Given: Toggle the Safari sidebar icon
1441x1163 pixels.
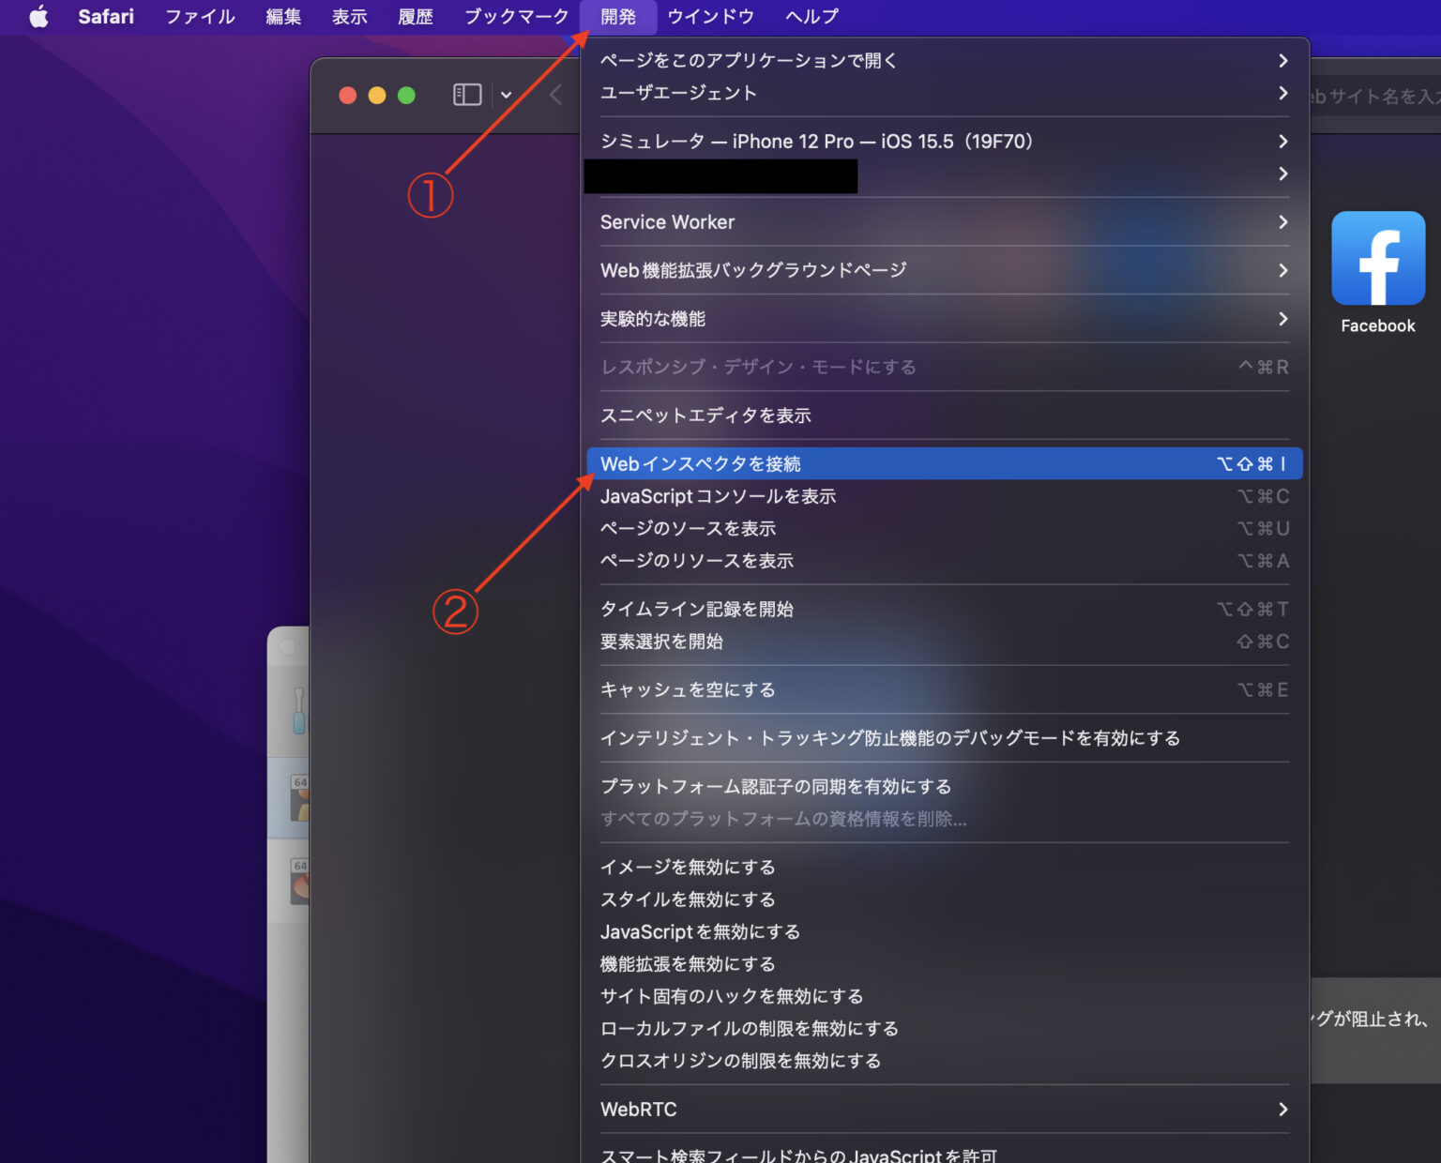Looking at the screenshot, I should pos(466,95).
